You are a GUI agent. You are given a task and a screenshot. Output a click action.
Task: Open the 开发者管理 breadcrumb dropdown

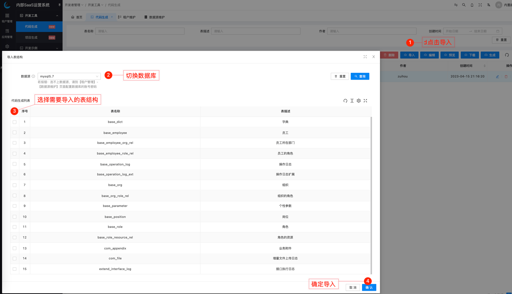pos(74,5)
